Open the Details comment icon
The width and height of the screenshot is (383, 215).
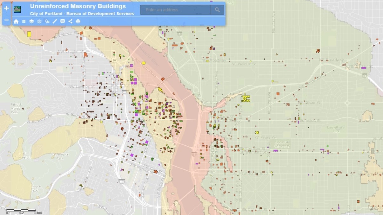tap(63, 22)
